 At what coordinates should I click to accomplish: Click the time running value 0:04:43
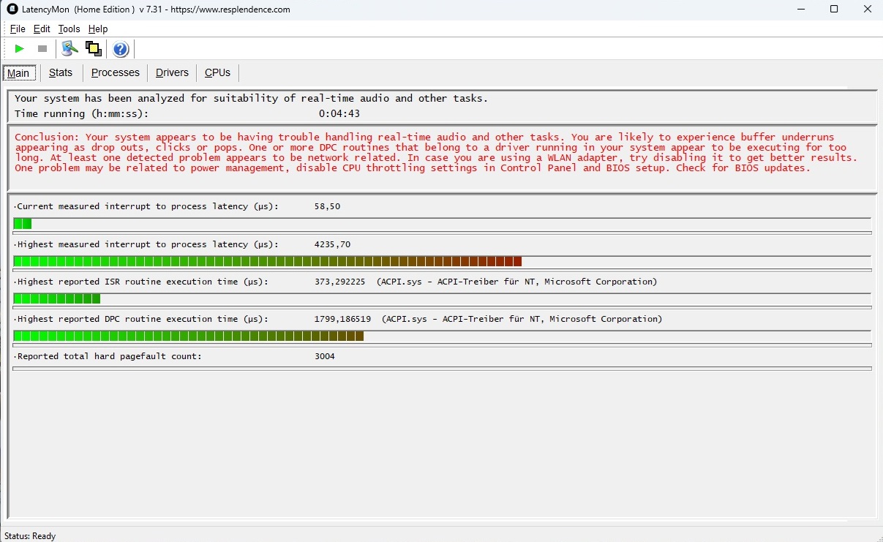pos(339,114)
